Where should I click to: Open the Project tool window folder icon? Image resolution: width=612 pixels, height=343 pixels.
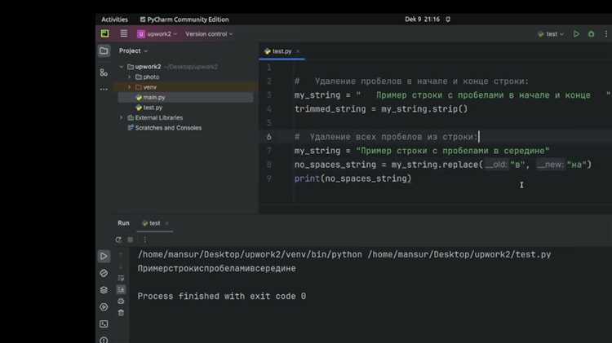104,51
